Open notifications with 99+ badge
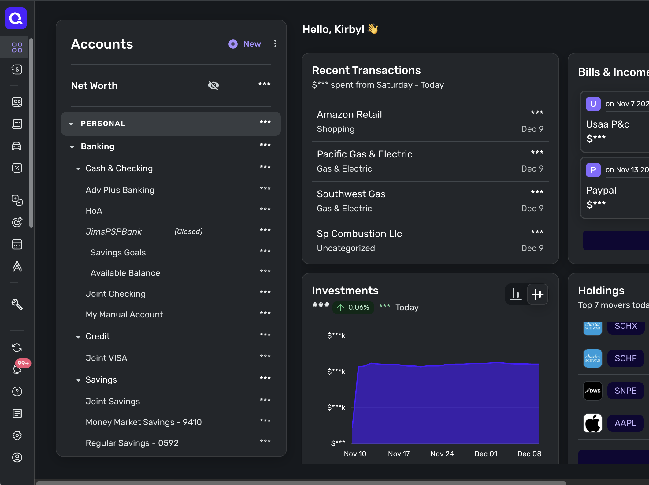The width and height of the screenshot is (649, 485). 17,369
